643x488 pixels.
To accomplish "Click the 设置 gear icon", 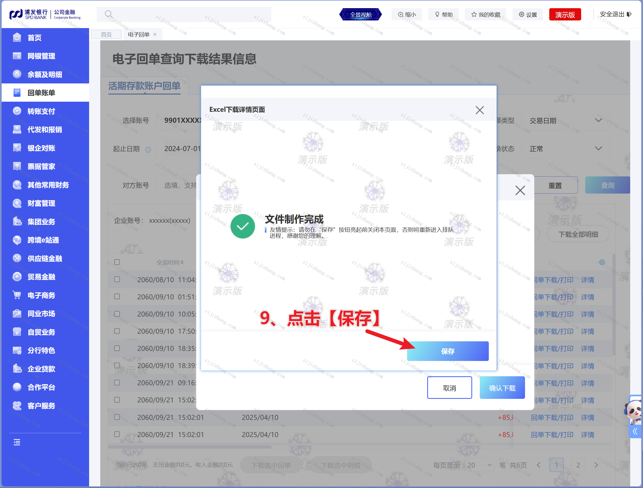I will click(521, 14).
